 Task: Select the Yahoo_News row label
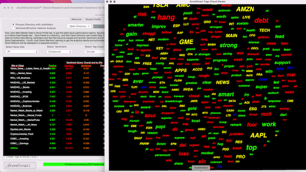30,69
